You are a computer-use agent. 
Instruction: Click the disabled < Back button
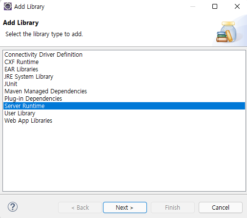click(80, 208)
